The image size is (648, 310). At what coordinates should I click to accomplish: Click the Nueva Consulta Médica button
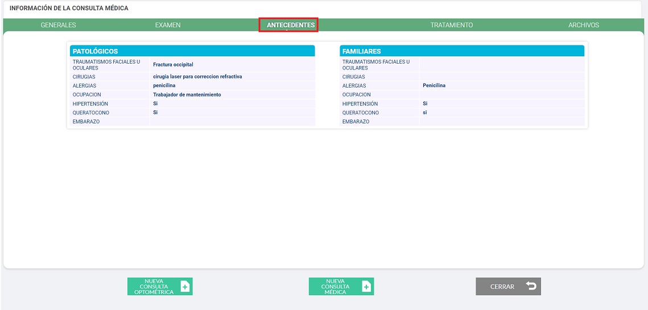click(341, 287)
